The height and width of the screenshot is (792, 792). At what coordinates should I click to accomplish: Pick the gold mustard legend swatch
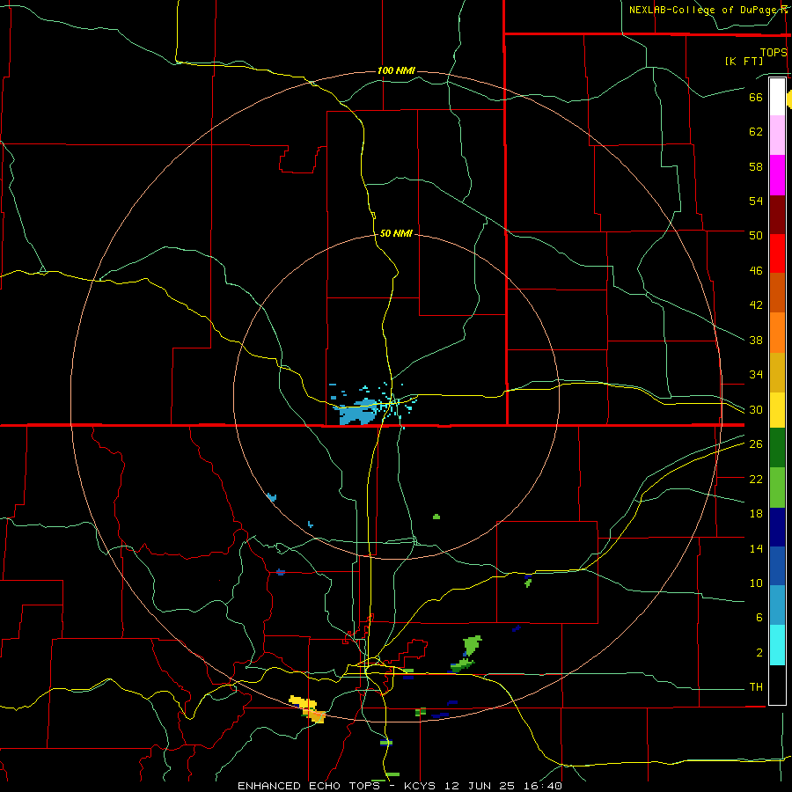click(777, 372)
